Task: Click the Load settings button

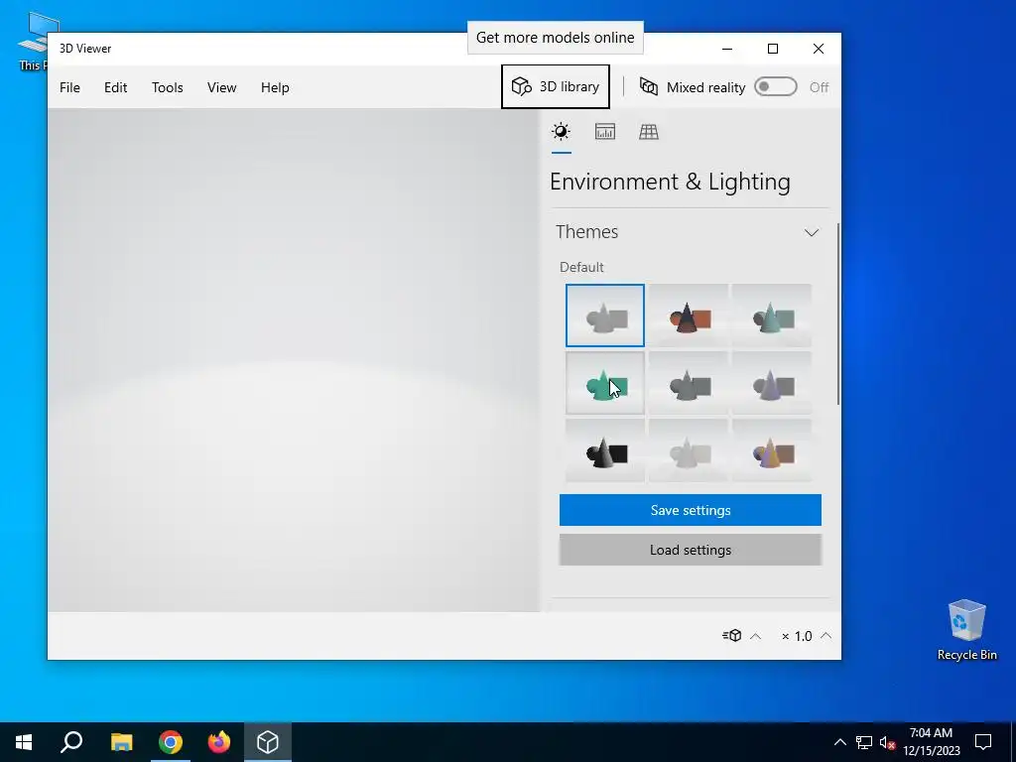Action: click(691, 550)
